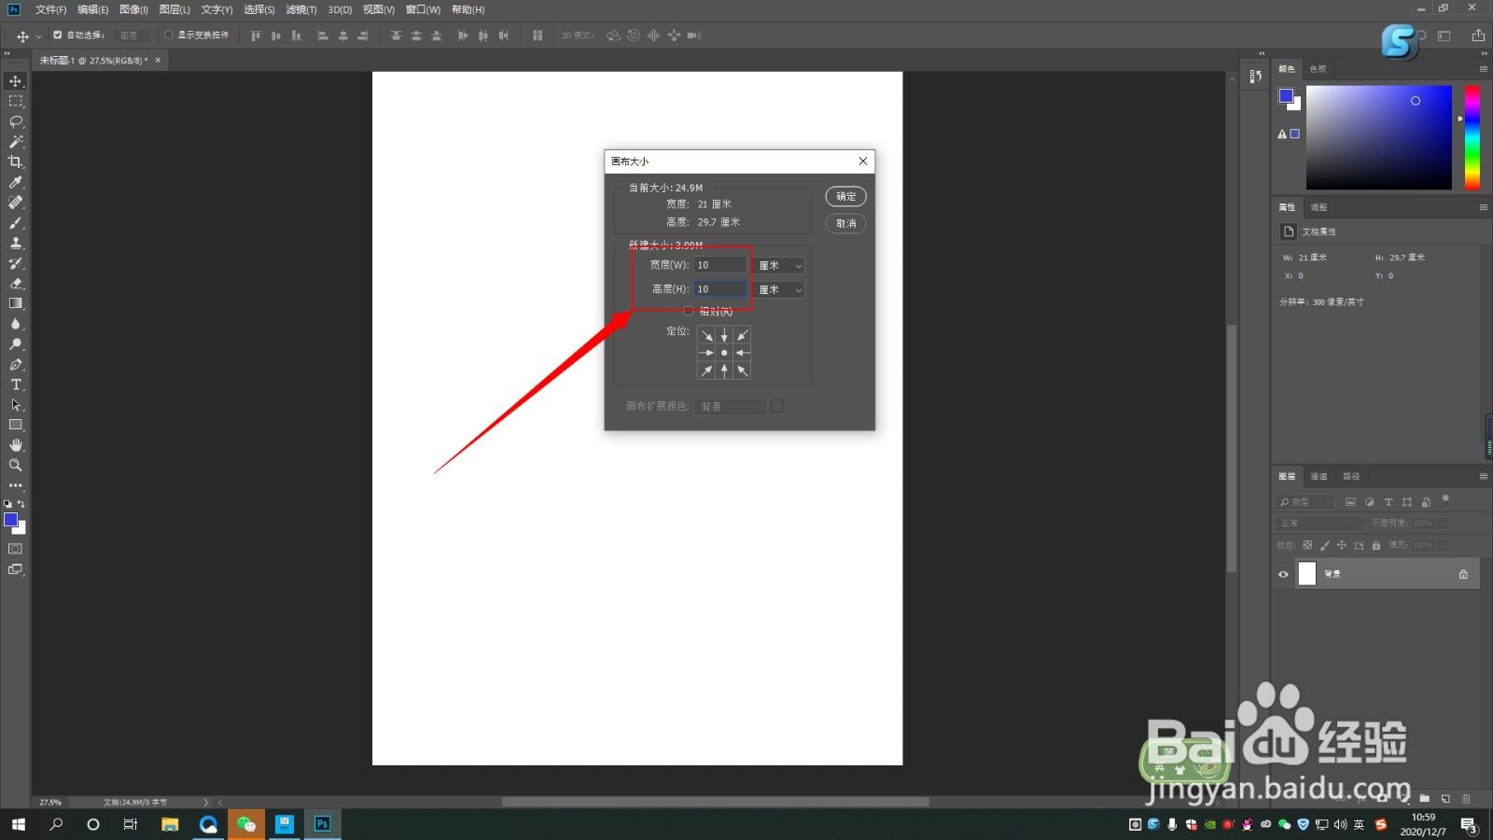Open the 窗口(W) menu
This screenshot has height=840, width=1493.
coord(423,9)
